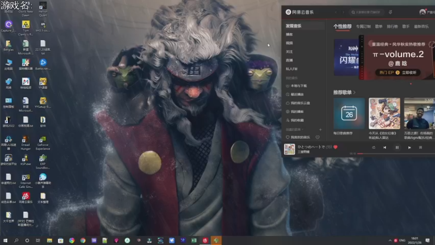Open File Explorer from the taskbar
The image size is (435, 245).
pyautogui.click(x=49, y=241)
